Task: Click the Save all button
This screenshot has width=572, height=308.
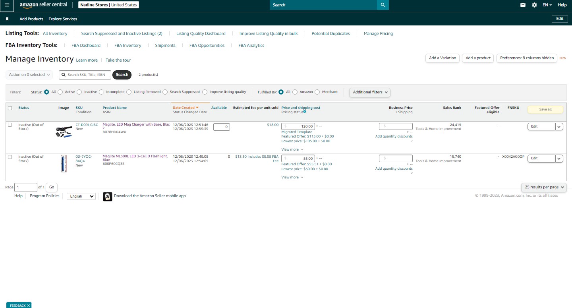Action: pos(545,109)
